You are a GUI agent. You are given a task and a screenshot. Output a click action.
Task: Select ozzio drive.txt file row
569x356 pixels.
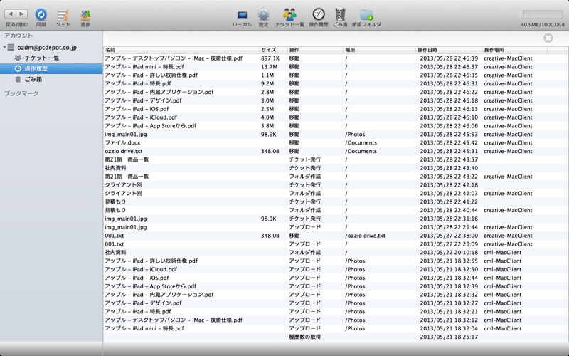(x=336, y=151)
